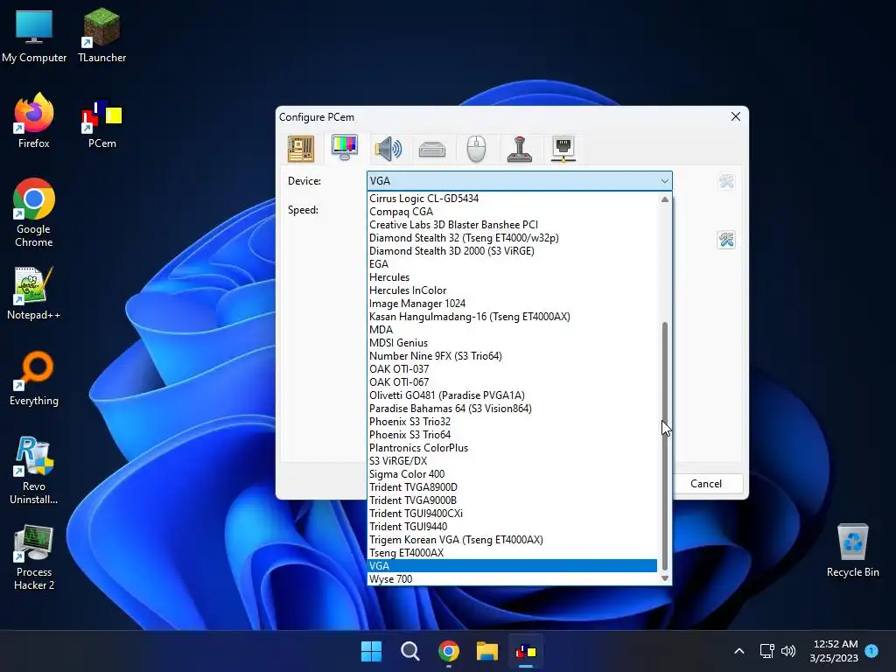Select Paradise Bahamas 64 (S3 Vision864)

[512, 409]
